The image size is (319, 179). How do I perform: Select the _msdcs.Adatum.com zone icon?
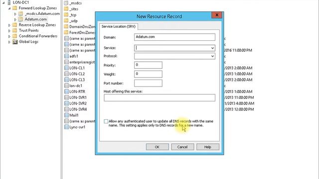click(x=21, y=14)
